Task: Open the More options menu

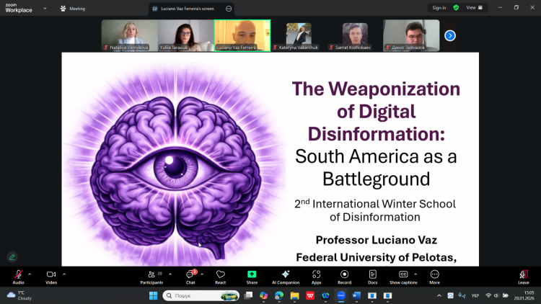Action: pos(434,275)
